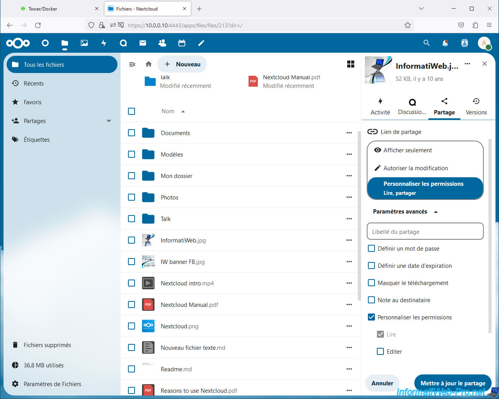Image resolution: width=499 pixels, height=399 pixels.
Task: Enable 'Définir un mot de passe' checkbox
Action: click(372, 249)
